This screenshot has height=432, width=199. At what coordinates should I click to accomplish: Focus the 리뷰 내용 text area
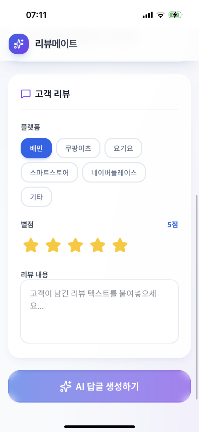(x=99, y=311)
